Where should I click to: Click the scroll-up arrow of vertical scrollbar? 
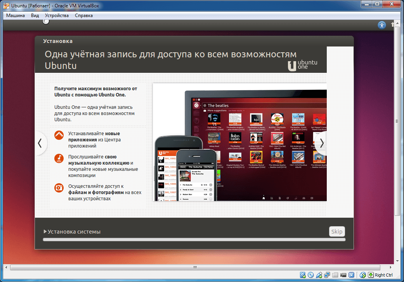[x=397, y=24]
